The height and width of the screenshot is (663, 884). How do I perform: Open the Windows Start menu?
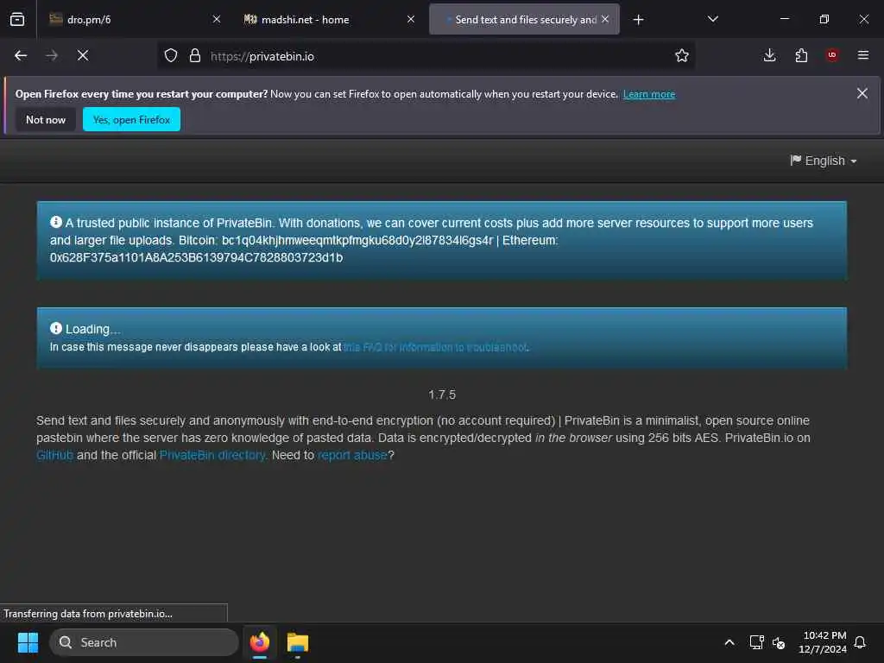pos(28,642)
